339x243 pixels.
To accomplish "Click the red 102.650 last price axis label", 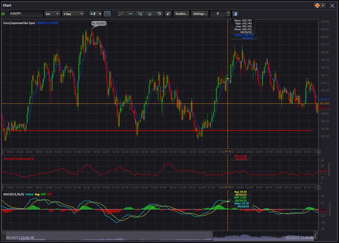I will coord(324,108).
